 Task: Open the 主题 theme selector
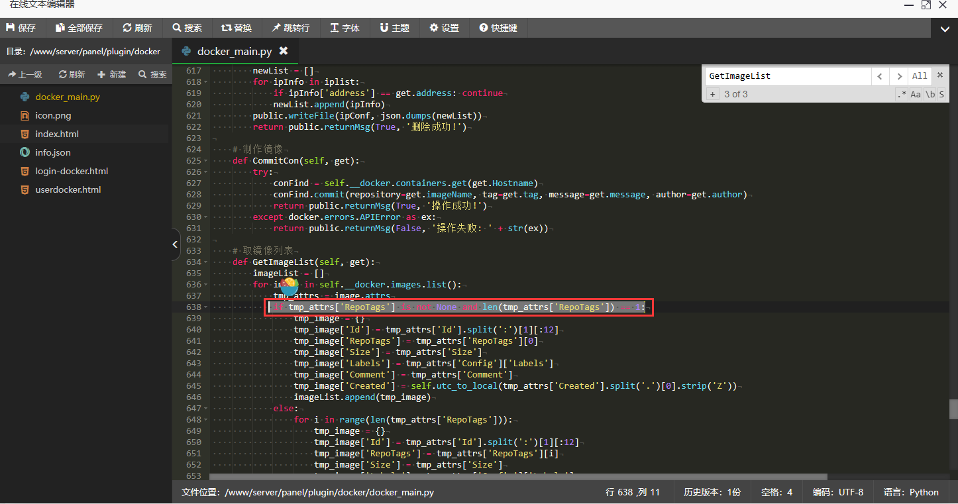coord(394,28)
